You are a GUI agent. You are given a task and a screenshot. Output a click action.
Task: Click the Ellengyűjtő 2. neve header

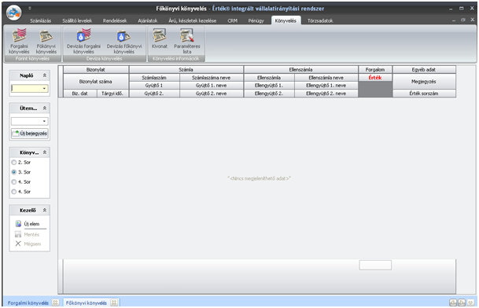tap(326, 93)
